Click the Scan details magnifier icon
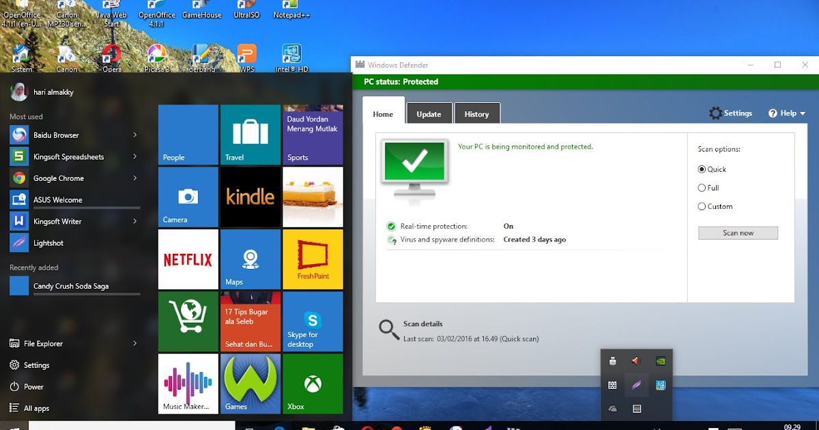 389,330
